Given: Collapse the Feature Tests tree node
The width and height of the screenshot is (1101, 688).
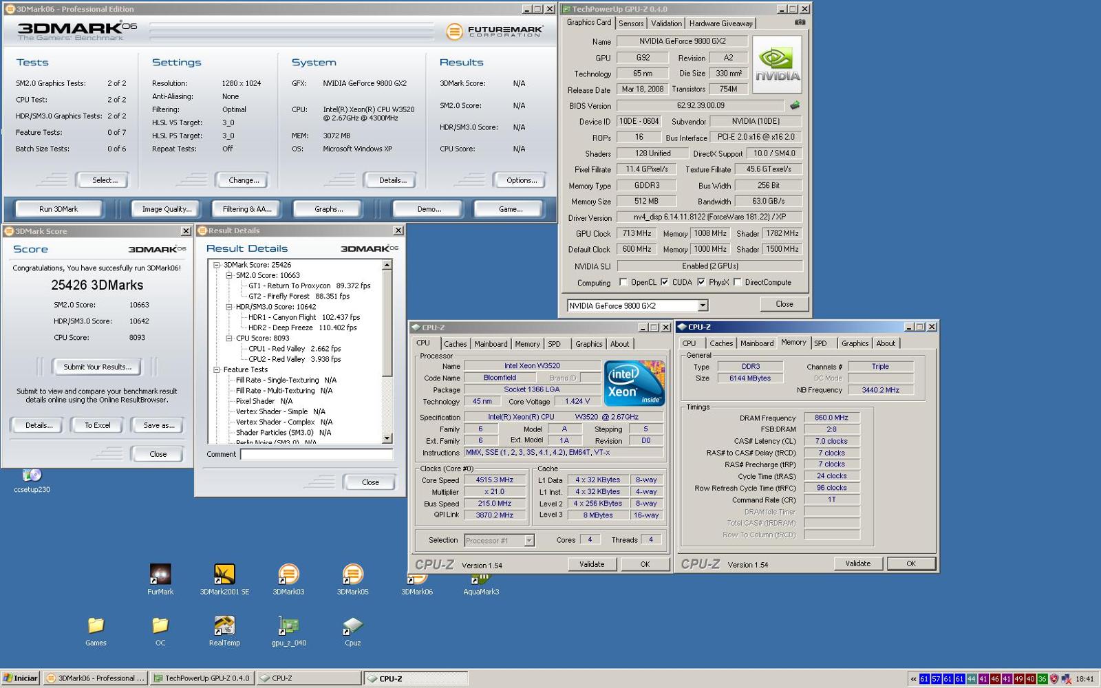Looking at the screenshot, I should tap(216, 369).
